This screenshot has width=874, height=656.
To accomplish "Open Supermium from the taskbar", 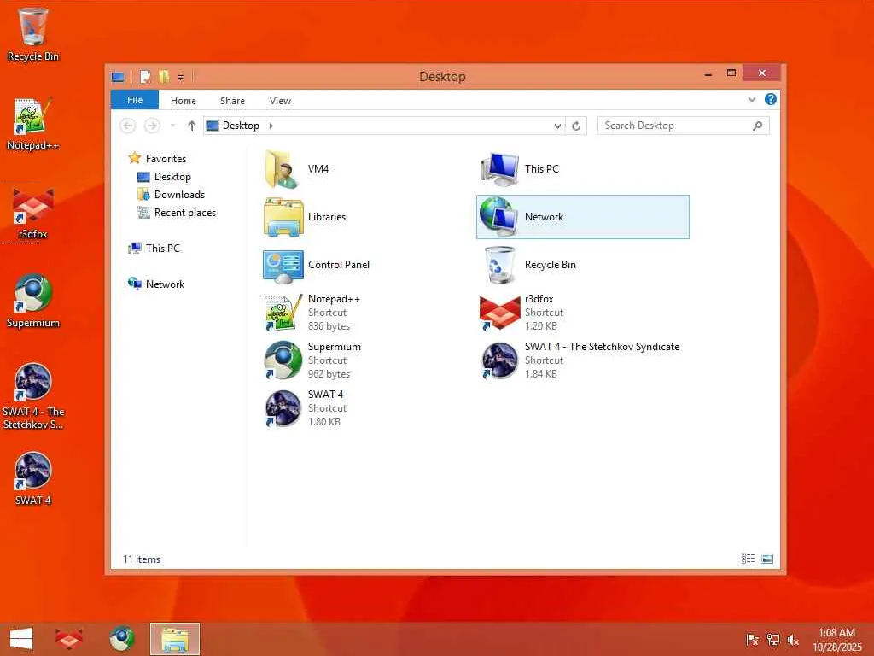I will (121, 639).
